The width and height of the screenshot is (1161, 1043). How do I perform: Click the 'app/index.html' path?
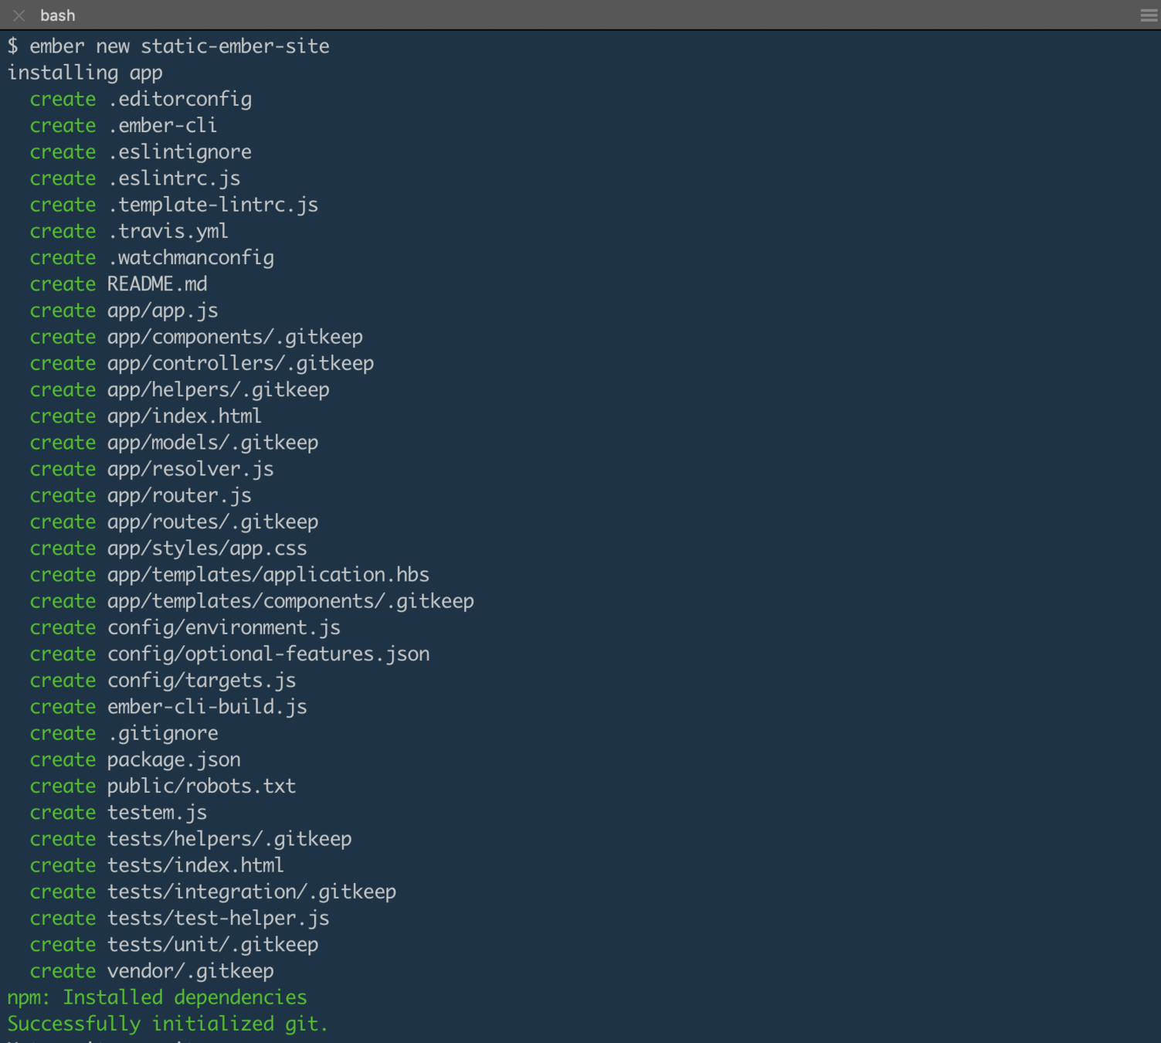point(185,416)
